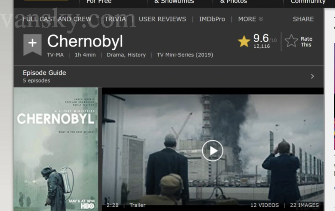Click the gold rating star icon
The height and width of the screenshot is (211, 335).
pyautogui.click(x=244, y=41)
